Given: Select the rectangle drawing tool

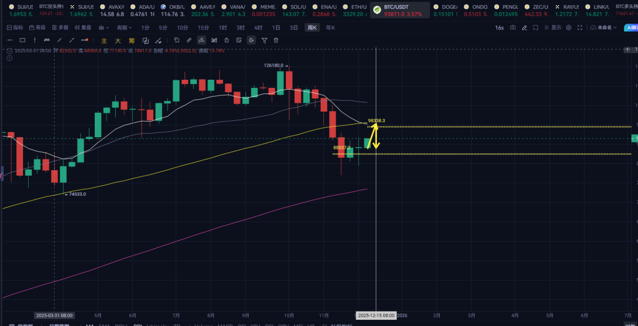Looking at the screenshot, I should (x=22, y=40).
